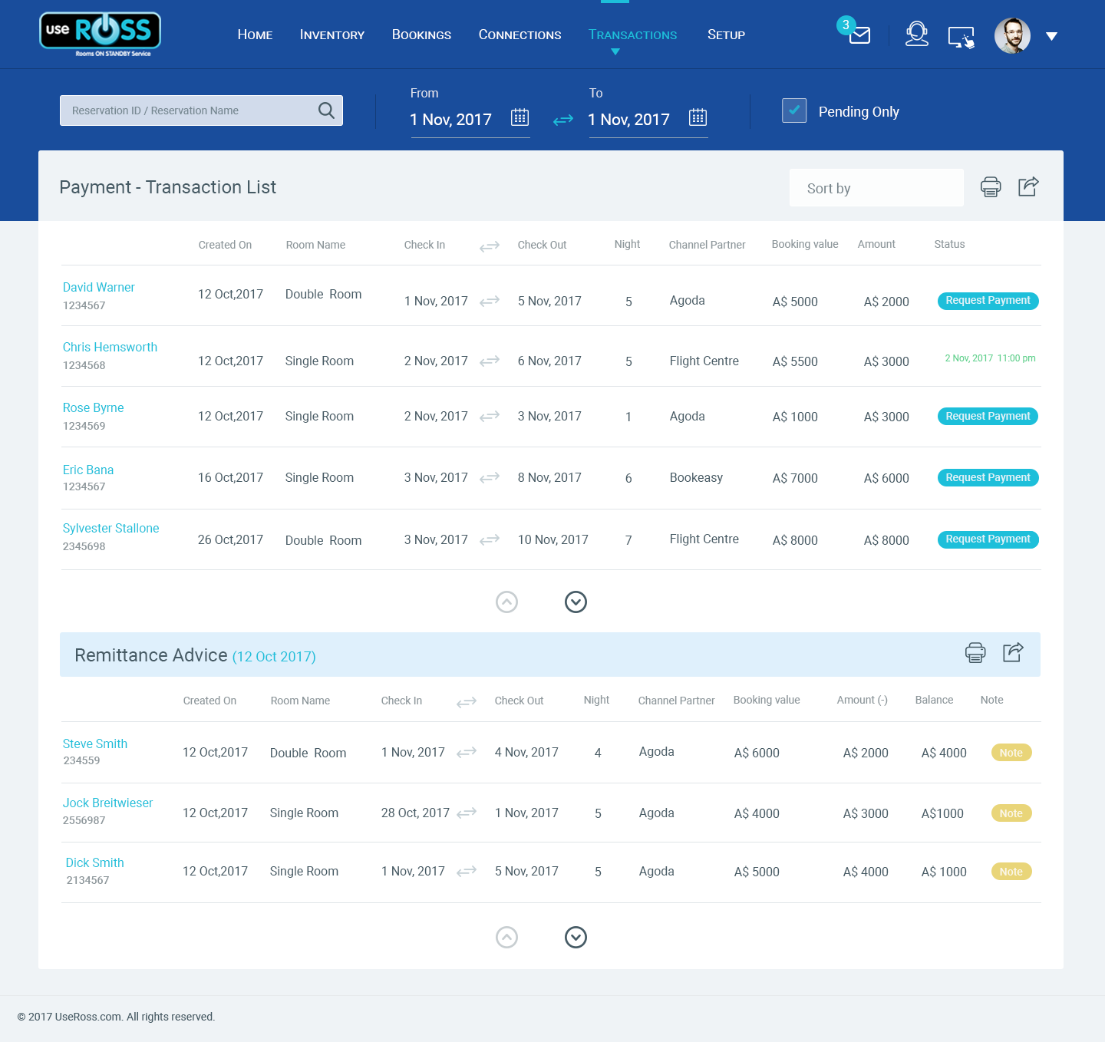Expand the Transactions menu arrow
The image size is (1105, 1042).
coord(615,52)
